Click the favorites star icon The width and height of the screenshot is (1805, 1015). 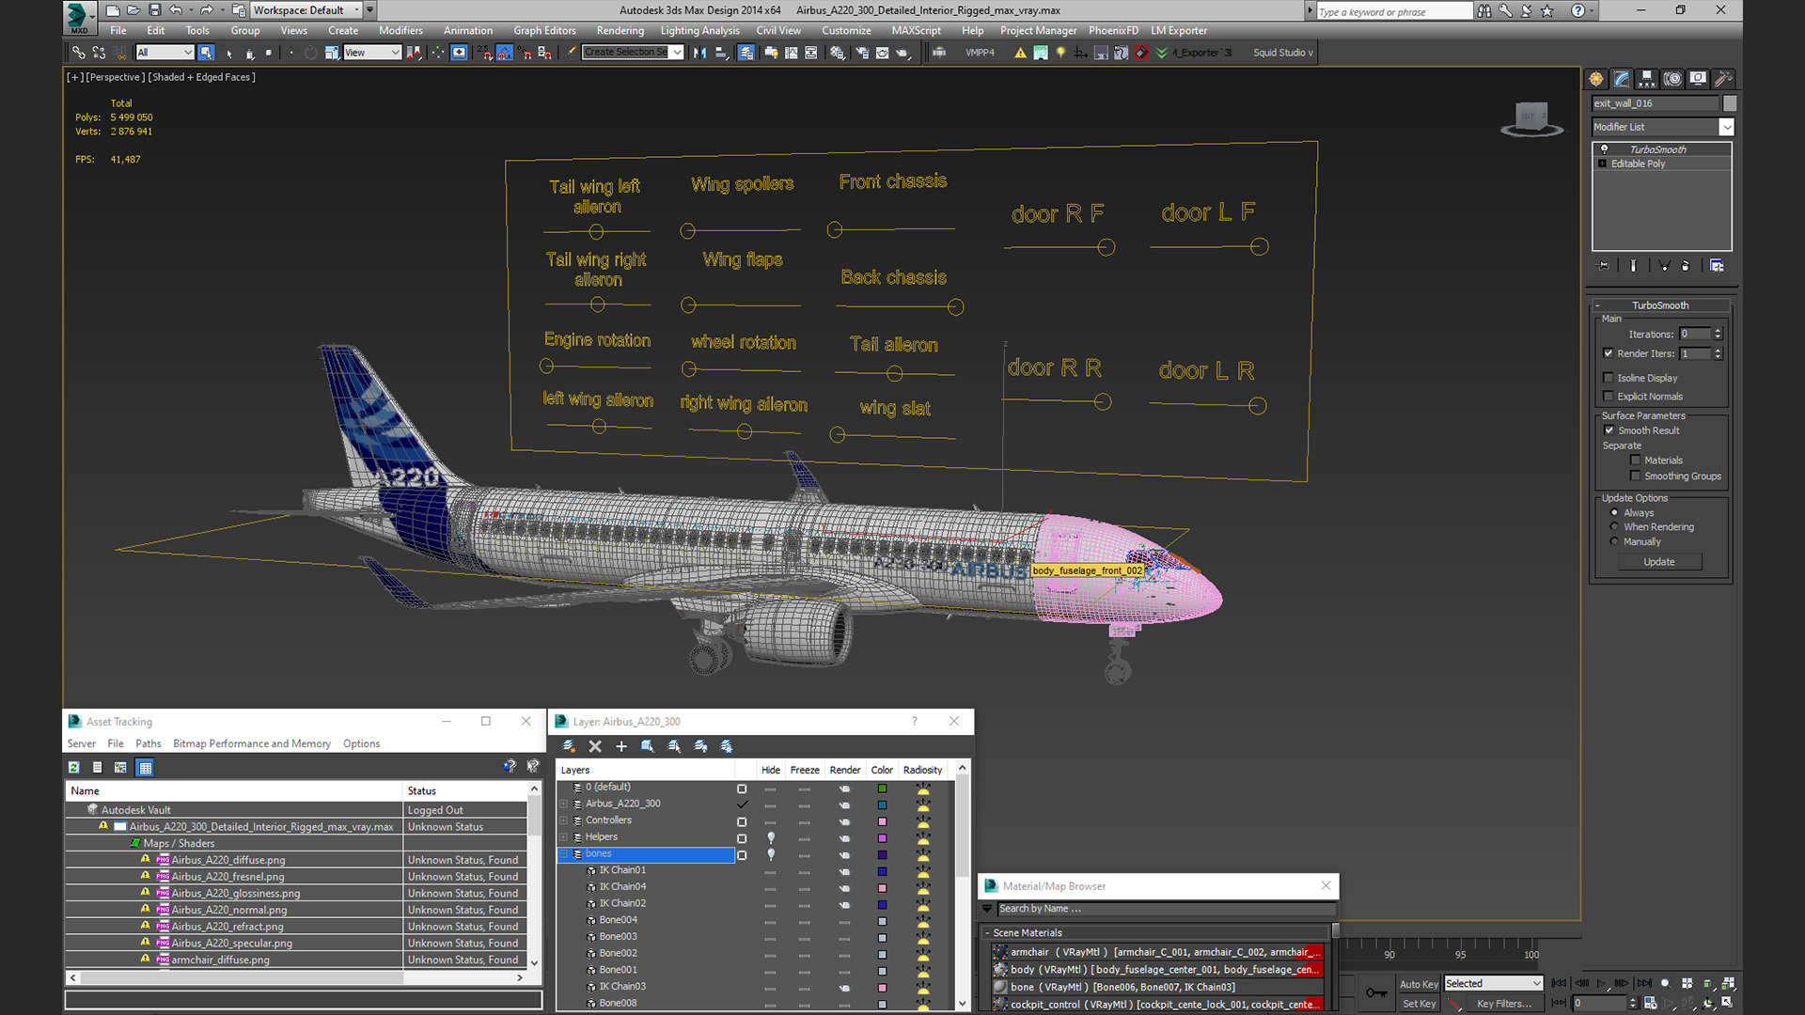click(x=1547, y=11)
